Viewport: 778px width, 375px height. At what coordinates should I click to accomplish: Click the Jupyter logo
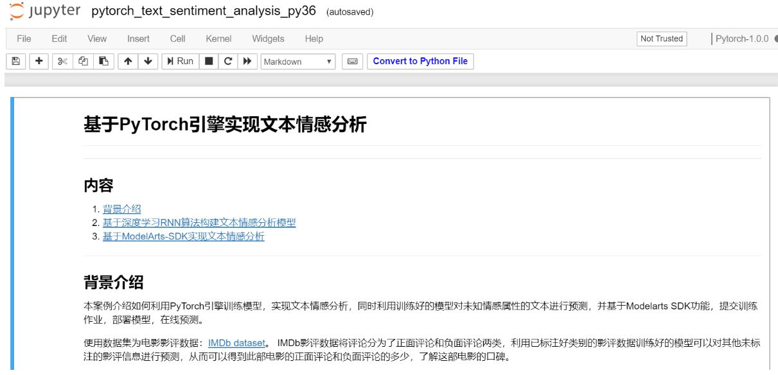coord(45,12)
